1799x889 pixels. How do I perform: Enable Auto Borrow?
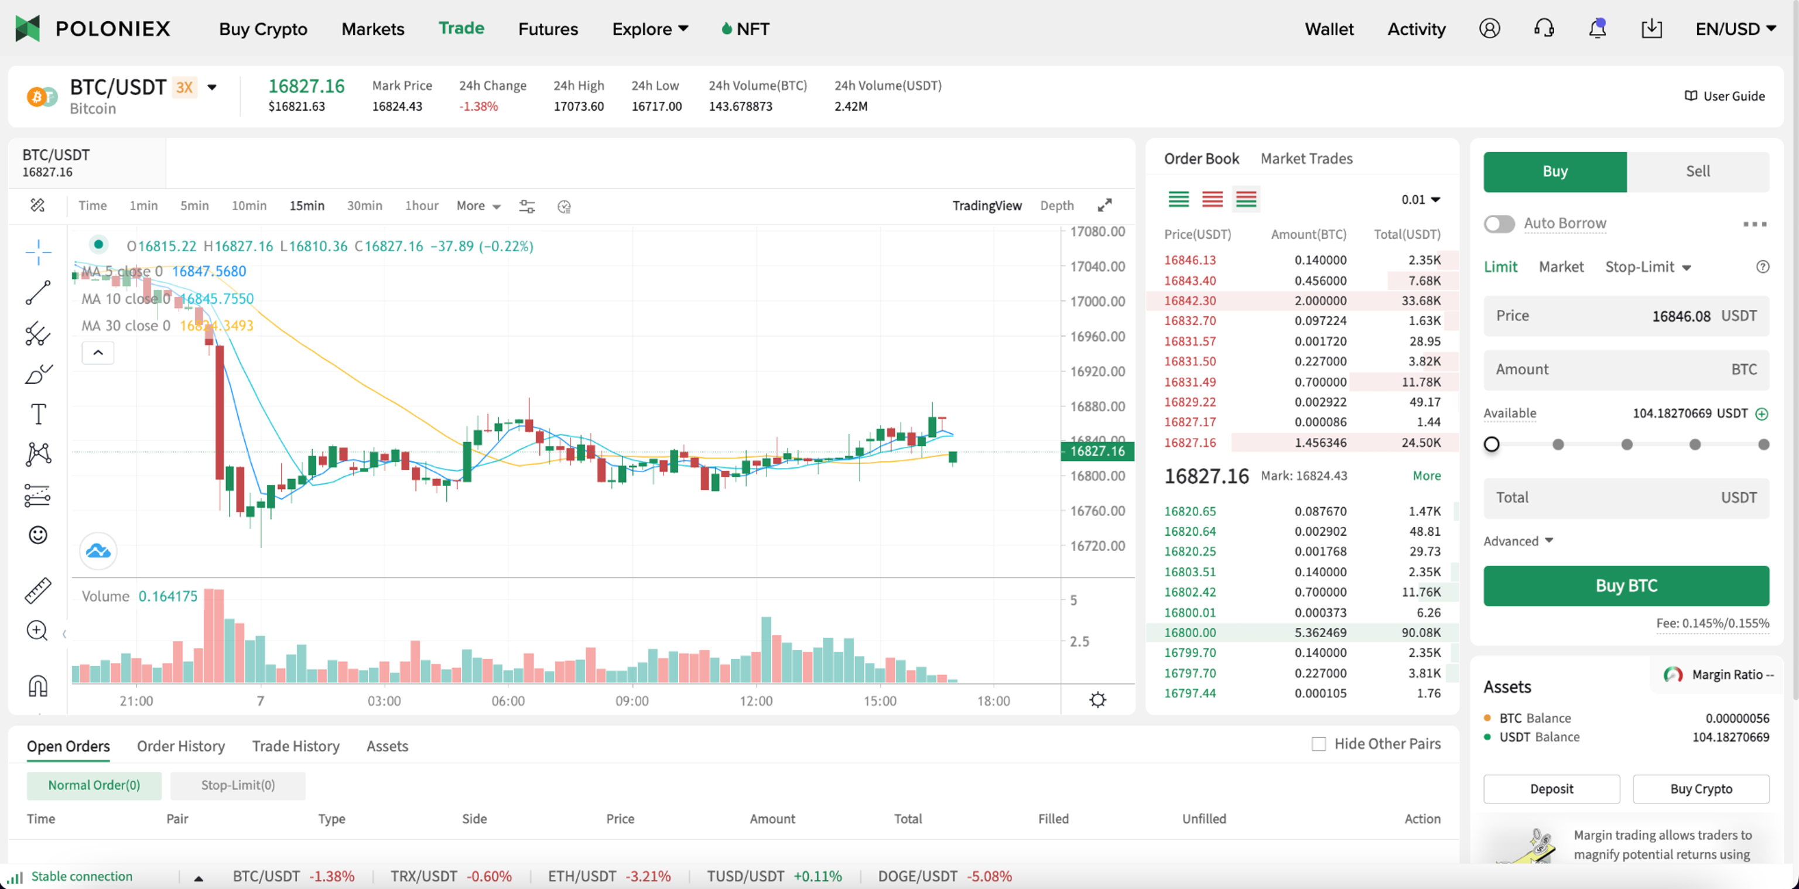[x=1499, y=224]
